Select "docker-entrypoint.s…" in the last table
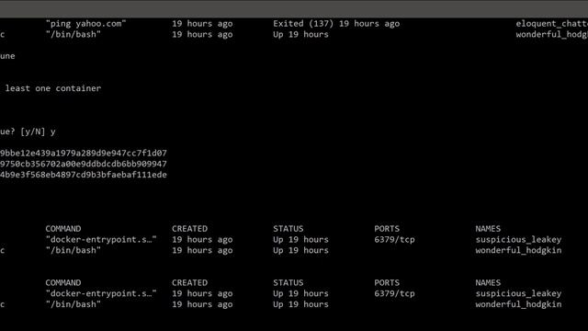The height and width of the screenshot is (331, 588). point(101,293)
